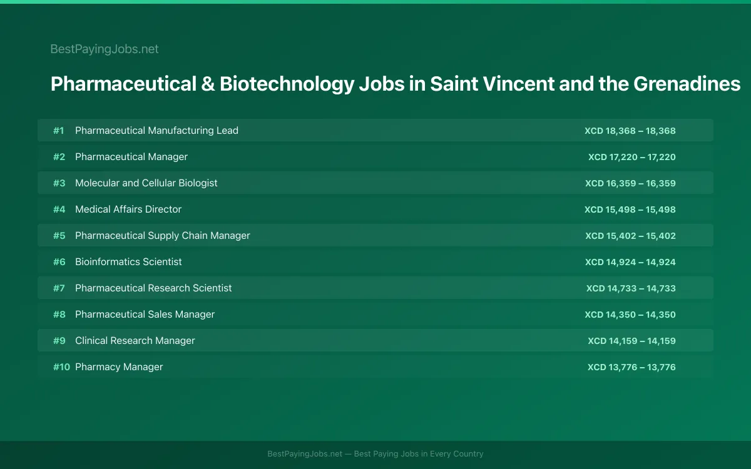This screenshot has width=751, height=469.
Task: Click salary value XCD 13,776 – 13,776
Action: 631,367
